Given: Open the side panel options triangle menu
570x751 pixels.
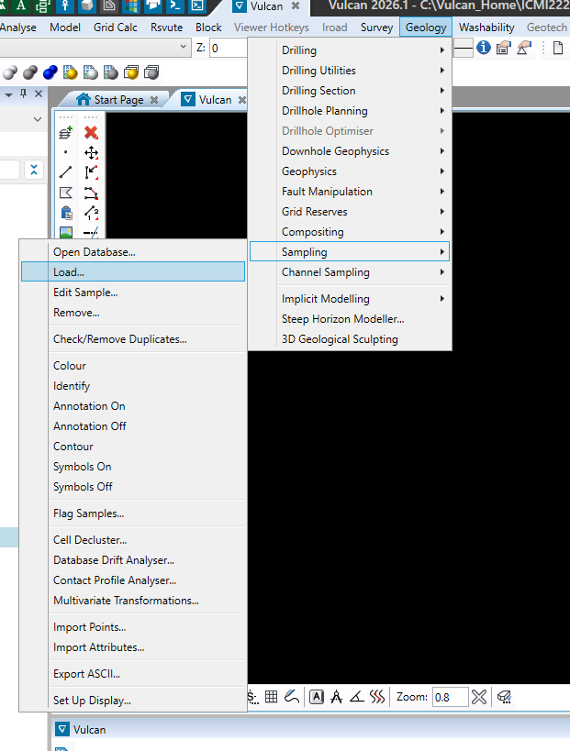Looking at the screenshot, I should click(x=8, y=94).
